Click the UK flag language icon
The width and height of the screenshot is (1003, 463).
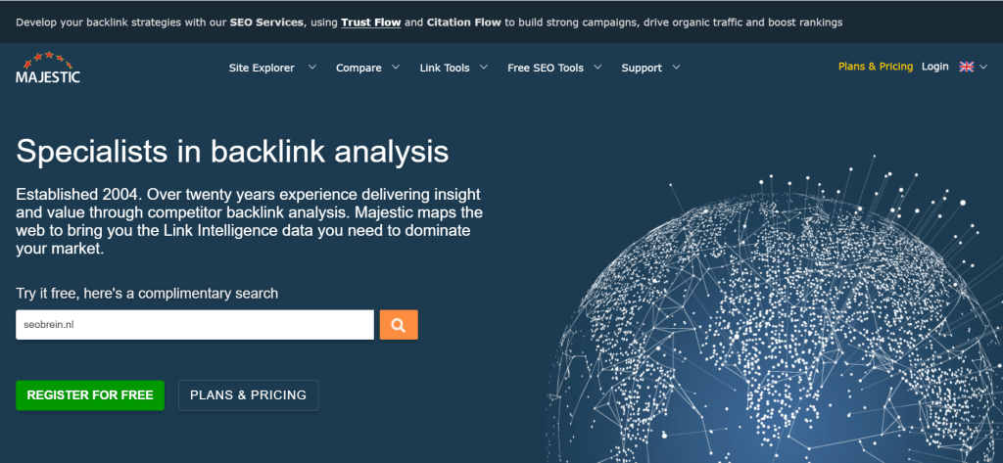966,67
